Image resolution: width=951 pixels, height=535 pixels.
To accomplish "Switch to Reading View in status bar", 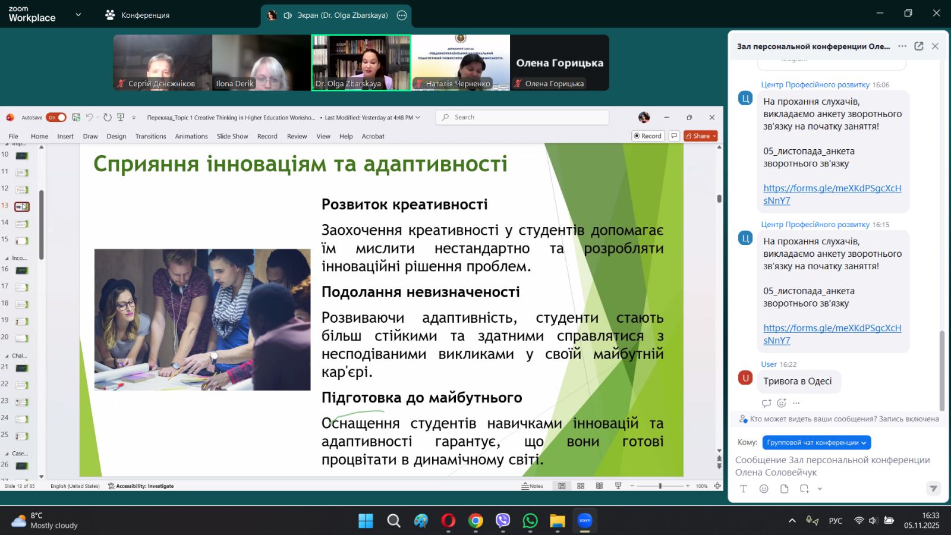I will pos(599,486).
